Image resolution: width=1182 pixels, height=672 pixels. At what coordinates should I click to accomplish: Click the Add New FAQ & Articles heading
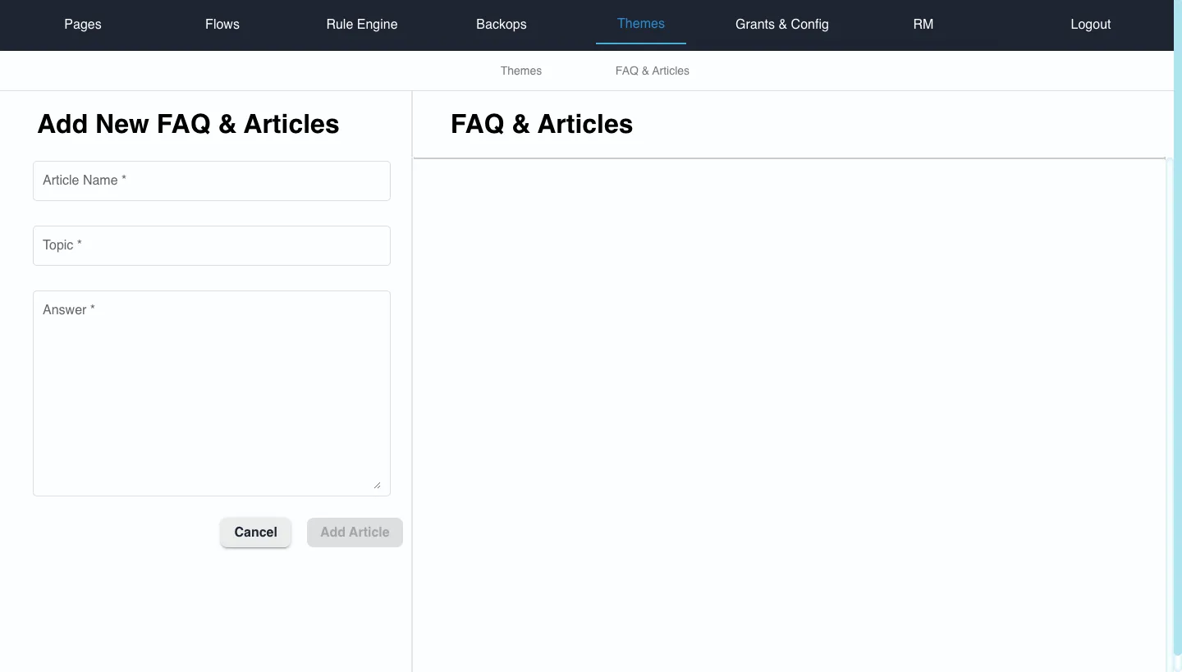188,124
